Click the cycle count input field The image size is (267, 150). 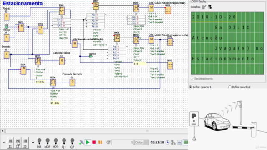(123, 142)
